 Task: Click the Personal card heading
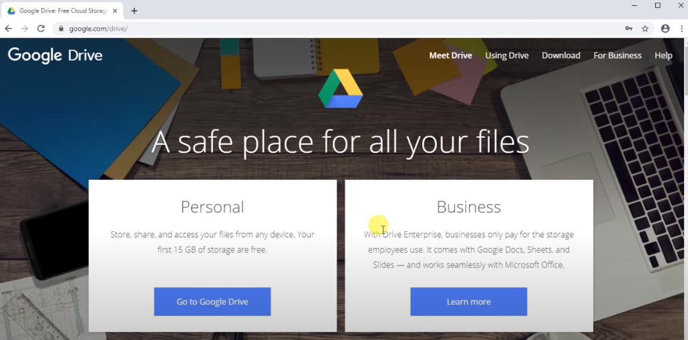tap(212, 207)
